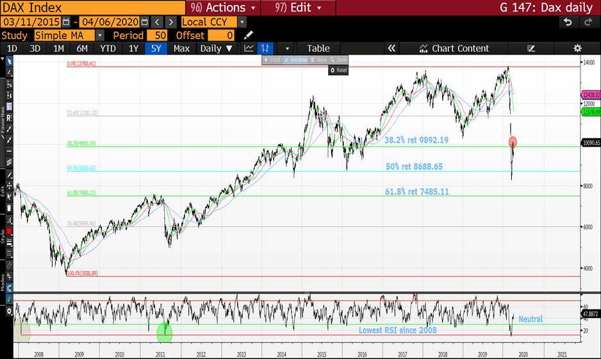Click the 12428.02 price tag on axis
Viewport: 601px width, 359px height.
[x=591, y=95]
